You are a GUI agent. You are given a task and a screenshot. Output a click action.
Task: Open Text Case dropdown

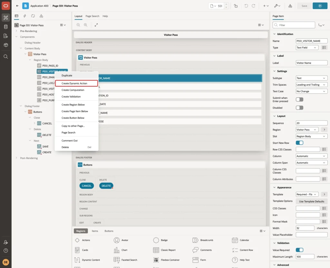(312, 91)
